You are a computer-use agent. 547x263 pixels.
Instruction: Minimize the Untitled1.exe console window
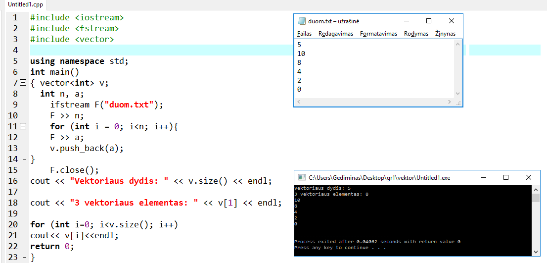coord(484,177)
